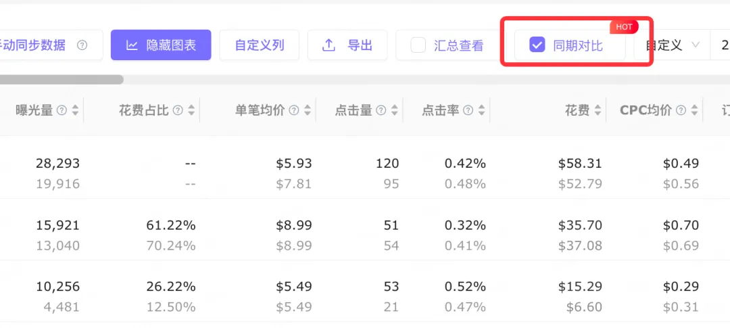Click the CPC均价 sort arrows
The height and width of the screenshot is (328, 730).
tap(693, 110)
